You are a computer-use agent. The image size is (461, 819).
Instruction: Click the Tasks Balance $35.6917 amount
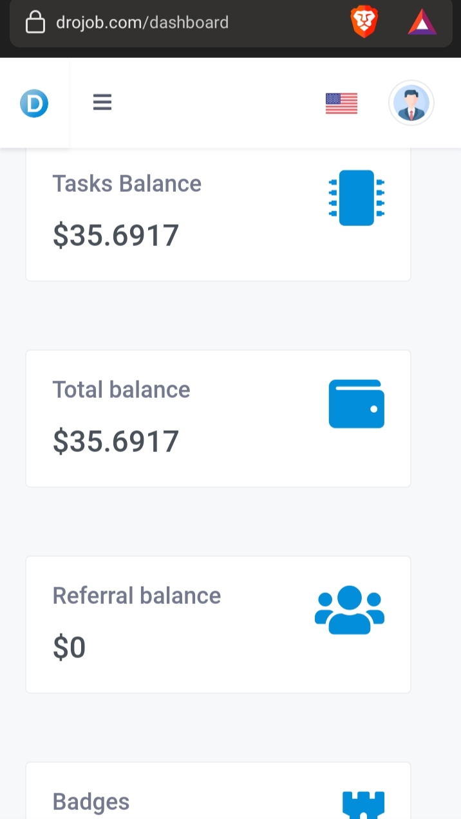tap(116, 236)
